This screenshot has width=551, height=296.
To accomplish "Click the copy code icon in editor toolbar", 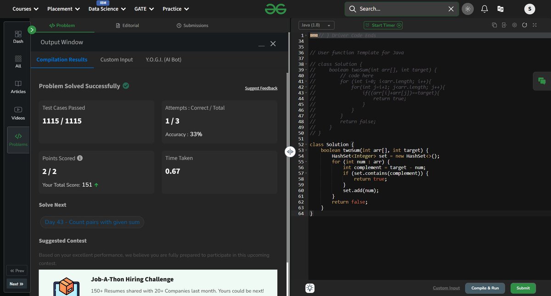I will point(494,25).
